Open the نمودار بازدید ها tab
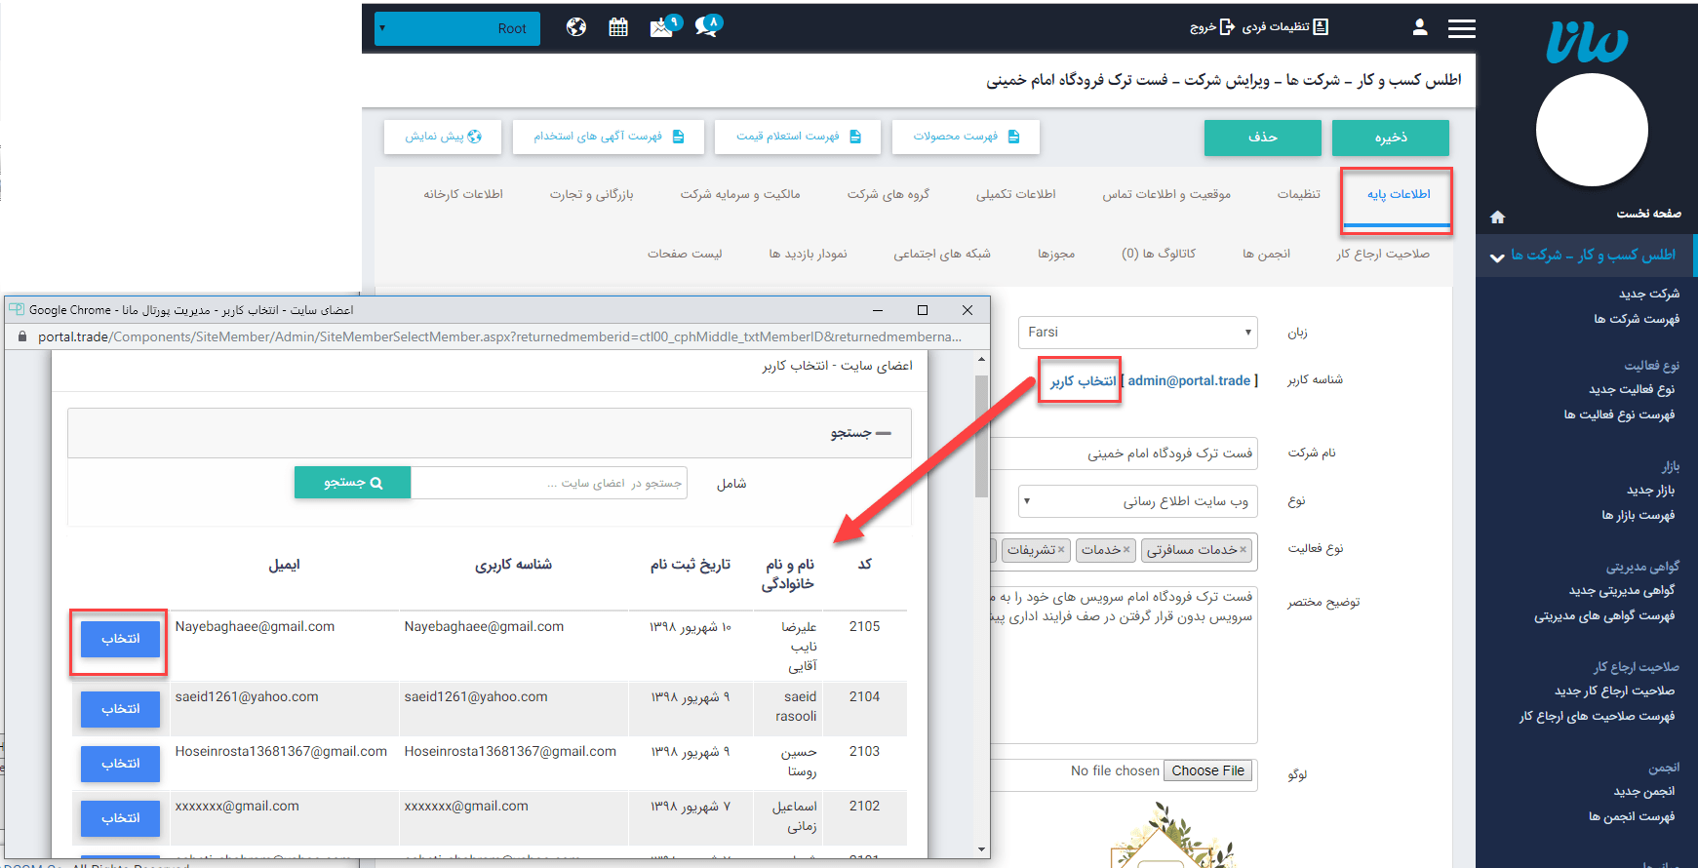Viewport: 1698px width, 868px height. click(x=808, y=254)
